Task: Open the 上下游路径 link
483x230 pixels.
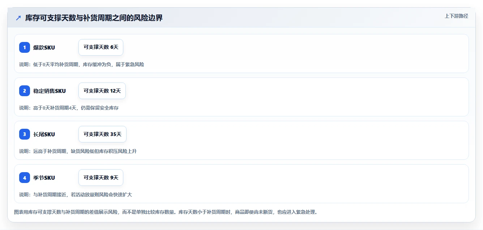Action: 456,16
